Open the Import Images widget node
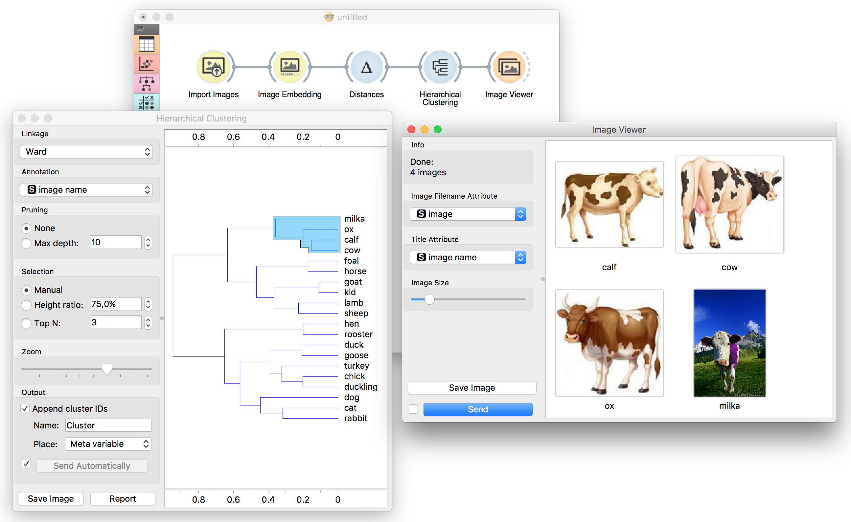 tap(213, 67)
